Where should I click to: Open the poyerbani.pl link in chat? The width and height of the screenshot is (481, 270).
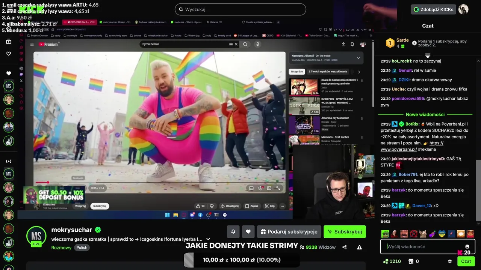[412, 146]
